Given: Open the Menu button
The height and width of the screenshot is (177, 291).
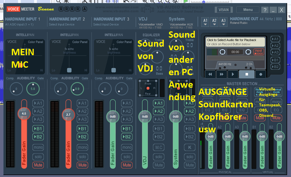Looking at the screenshot, I should pyautogui.click(x=248, y=10).
